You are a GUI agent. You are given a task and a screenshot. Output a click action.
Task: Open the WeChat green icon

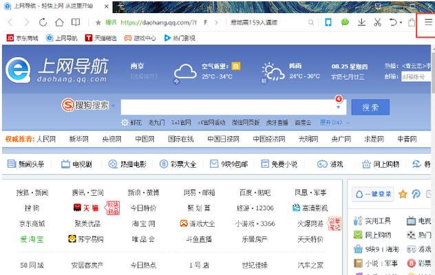coord(345,22)
